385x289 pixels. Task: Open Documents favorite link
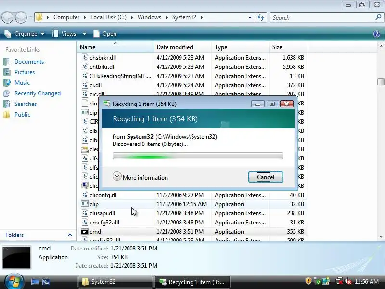[x=29, y=62]
